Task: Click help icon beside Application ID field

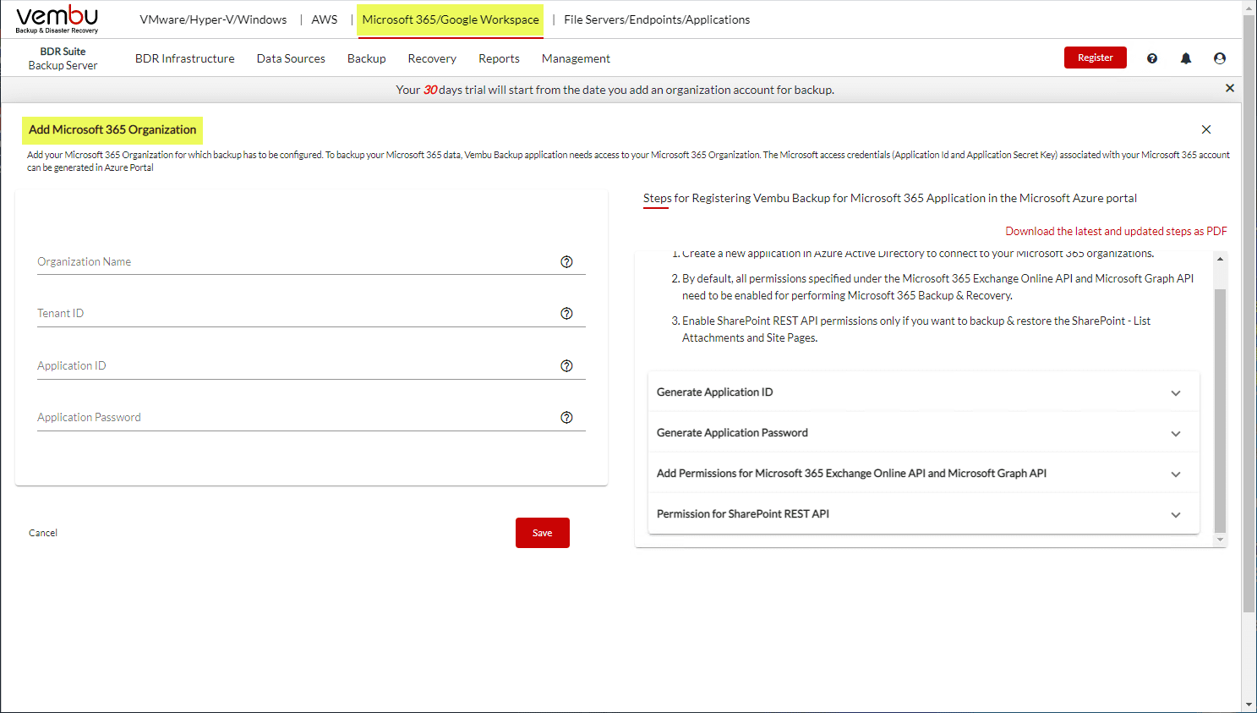Action: pyautogui.click(x=566, y=366)
